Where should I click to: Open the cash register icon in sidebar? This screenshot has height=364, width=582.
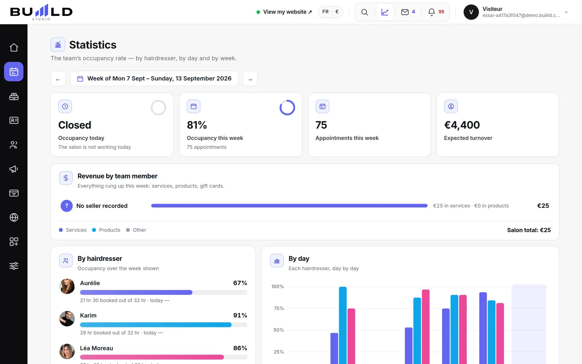(14, 96)
